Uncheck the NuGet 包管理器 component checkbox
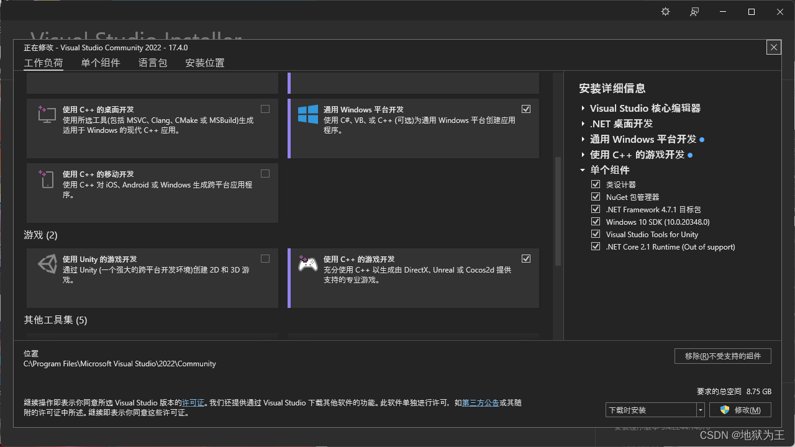 tap(596, 197)
